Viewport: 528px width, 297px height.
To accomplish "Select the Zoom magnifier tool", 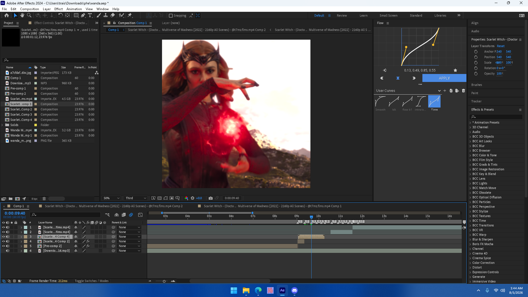I will (29, 15).
